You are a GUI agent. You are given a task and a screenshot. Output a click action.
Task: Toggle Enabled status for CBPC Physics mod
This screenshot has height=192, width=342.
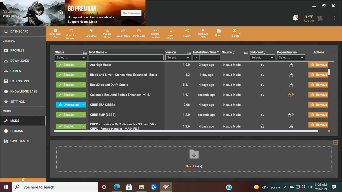point(69,126)
